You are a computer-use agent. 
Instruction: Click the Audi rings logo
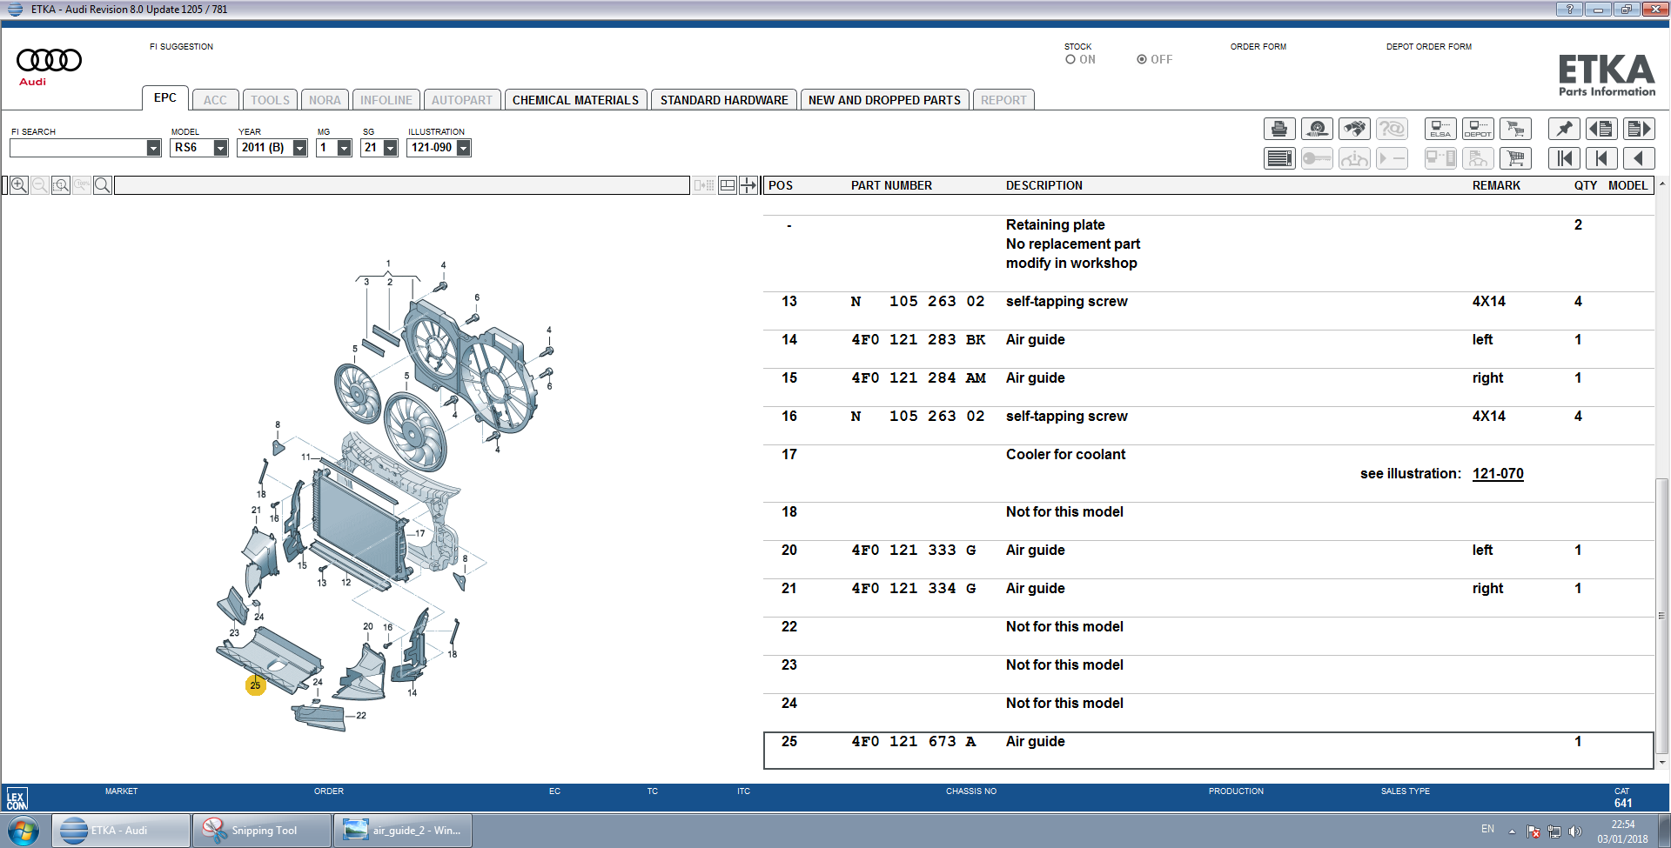point(49,60)
